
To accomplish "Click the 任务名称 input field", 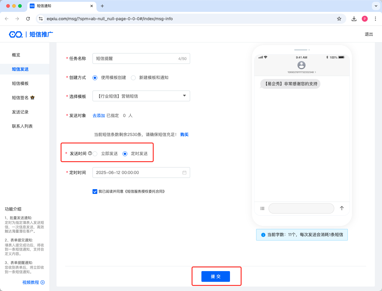I will [135, 58].
